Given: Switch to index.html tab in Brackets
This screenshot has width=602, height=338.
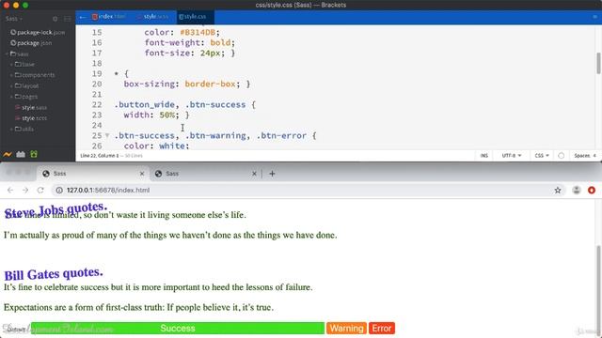Looking at the screenshot, I should (109, 17).
